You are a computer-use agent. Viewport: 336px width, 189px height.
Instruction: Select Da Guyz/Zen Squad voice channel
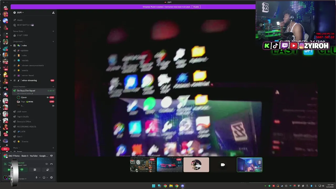coord(34,92)
